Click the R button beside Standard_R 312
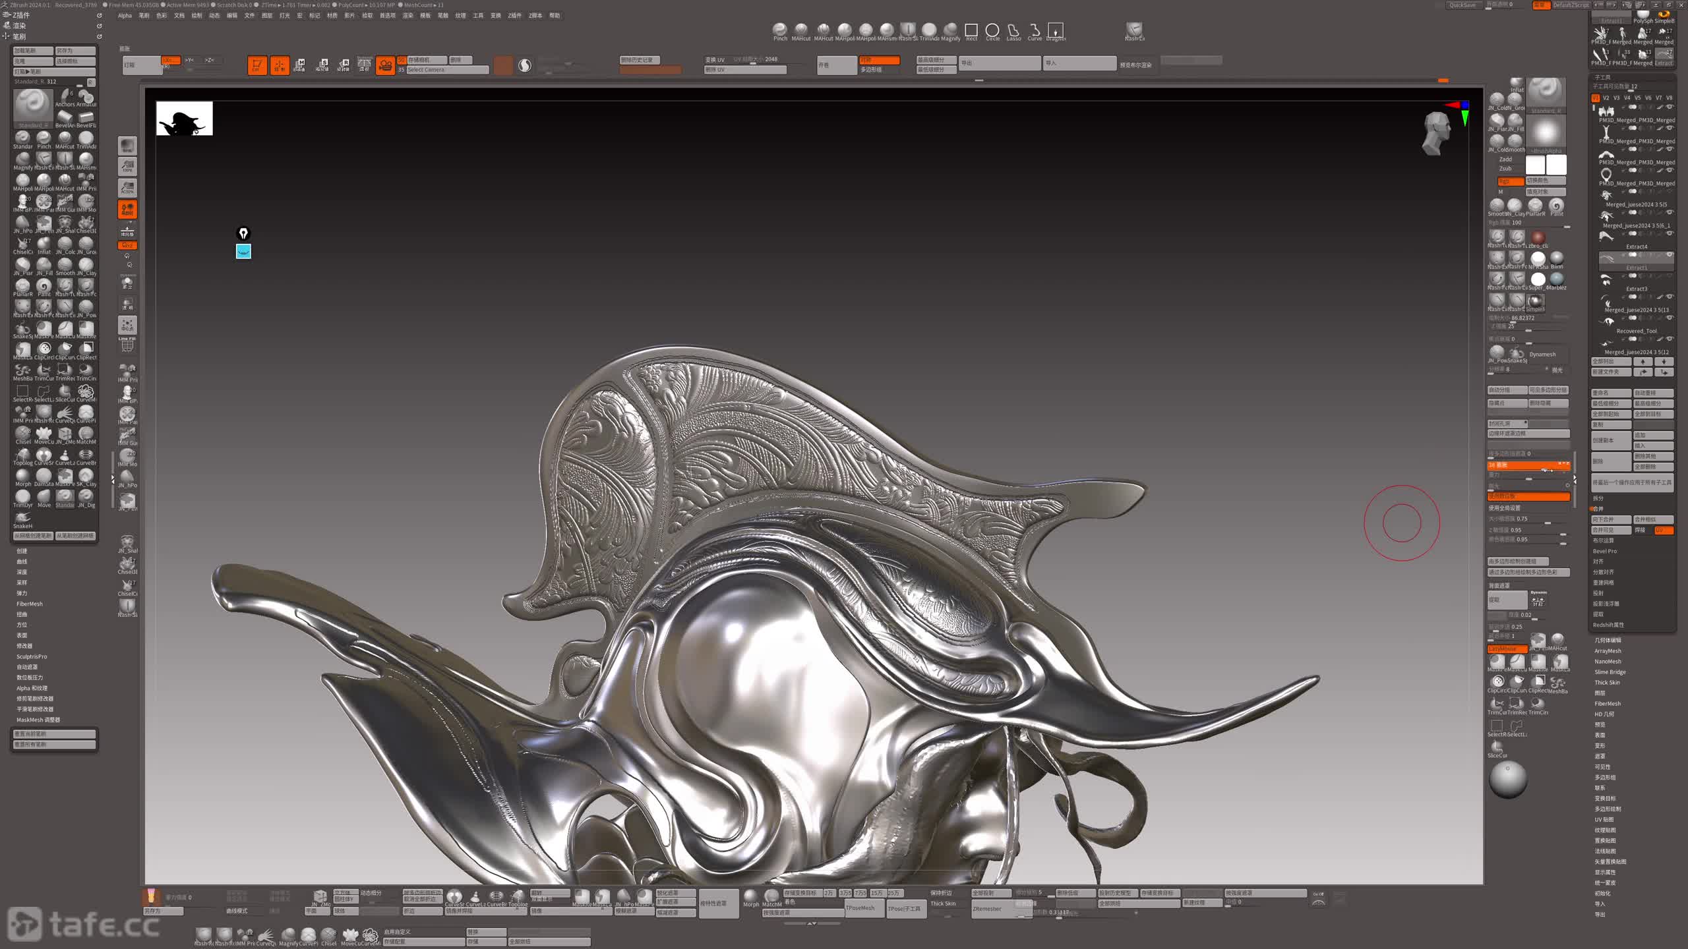The width and height of the screenshot is (1688, 949). pos(91,82)
